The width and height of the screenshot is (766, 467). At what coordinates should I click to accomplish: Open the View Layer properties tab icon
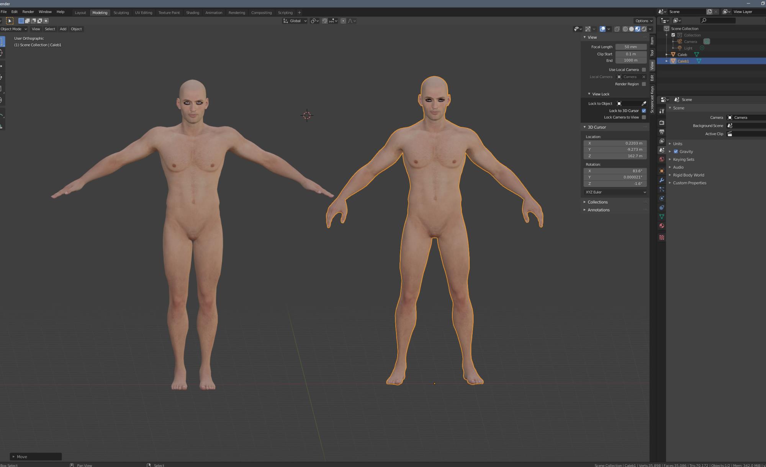tap(661, 141)
